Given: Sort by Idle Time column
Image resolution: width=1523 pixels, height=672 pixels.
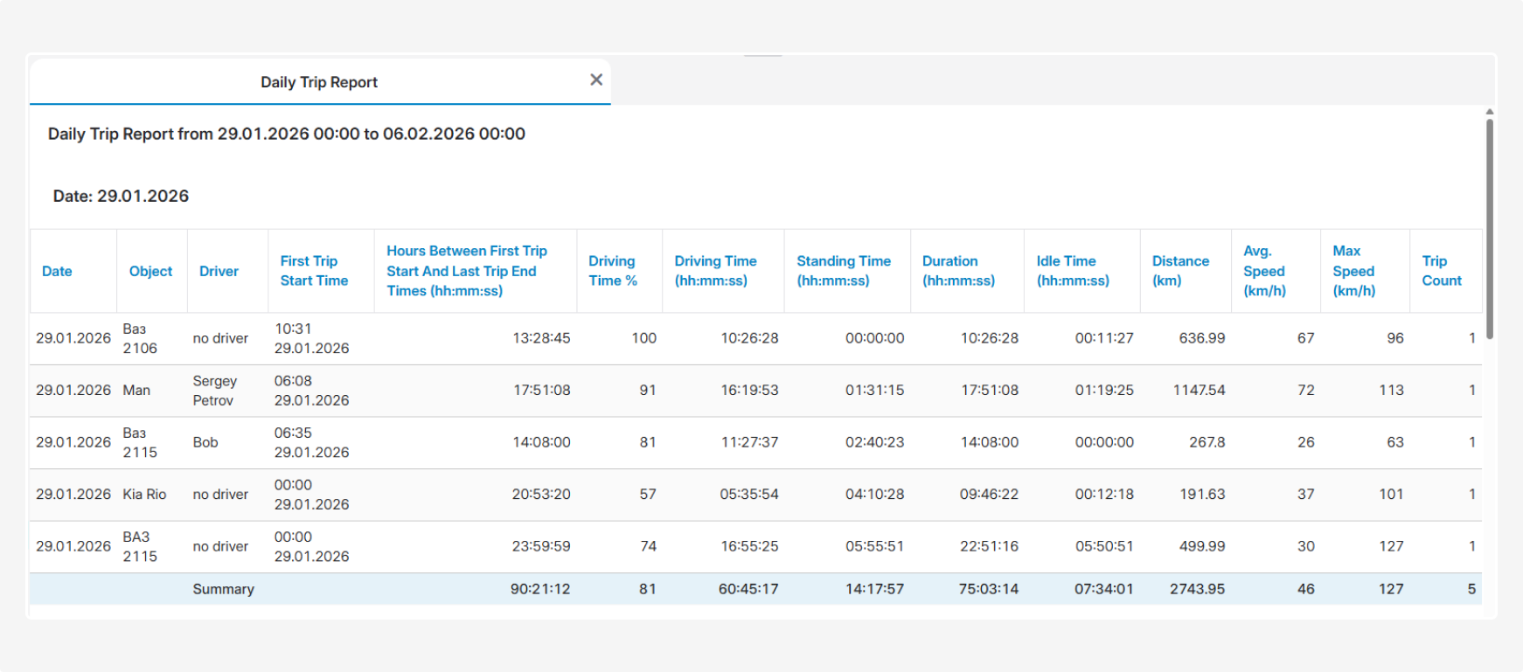Looking at the screenshot, I should 1073,271.
